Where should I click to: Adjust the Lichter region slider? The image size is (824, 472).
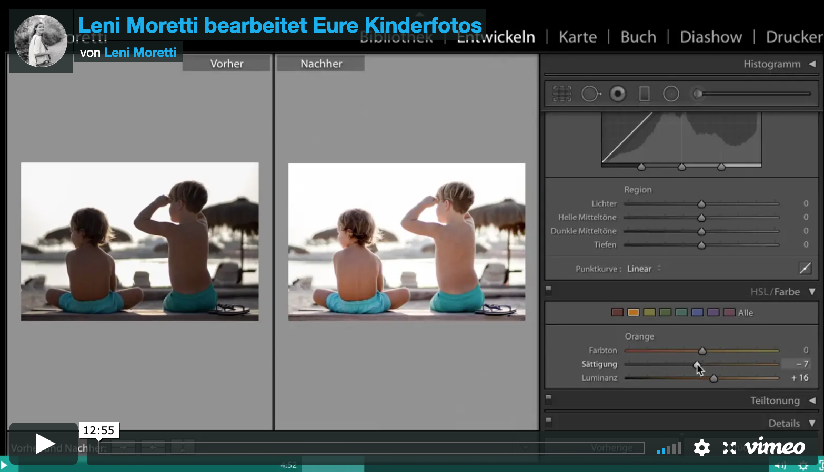click(701, 203)
